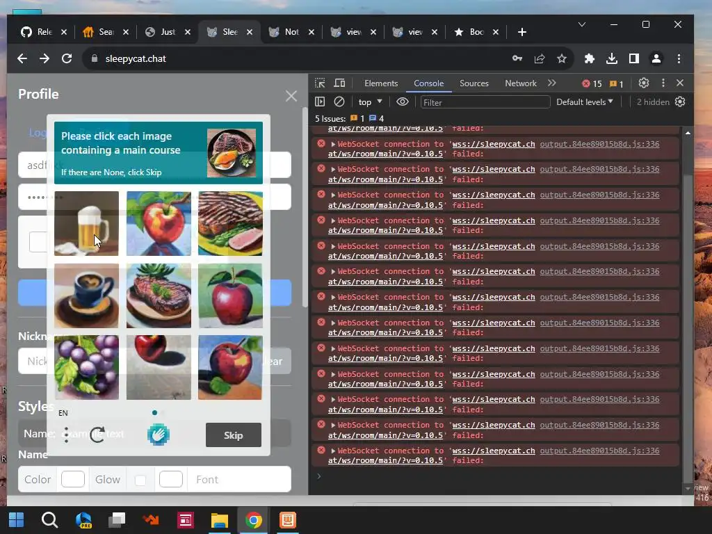Click the hCaptcha hand logo
The height and width of the screenshot is (534, 712).
(158, 435)
